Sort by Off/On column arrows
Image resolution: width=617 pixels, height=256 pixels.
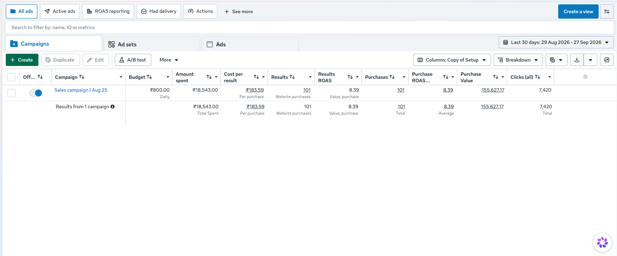tap(40, 77)
